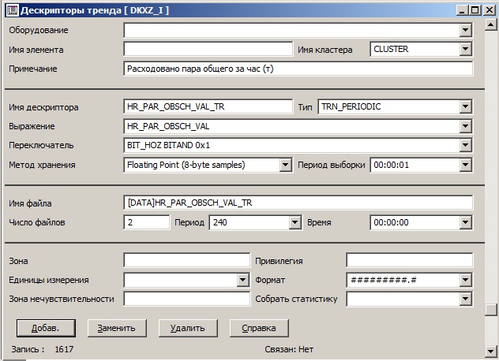This screenshot has width=499, height=361.
Task: Open the Оборудование dropdown
Action: tap(465, 30)
